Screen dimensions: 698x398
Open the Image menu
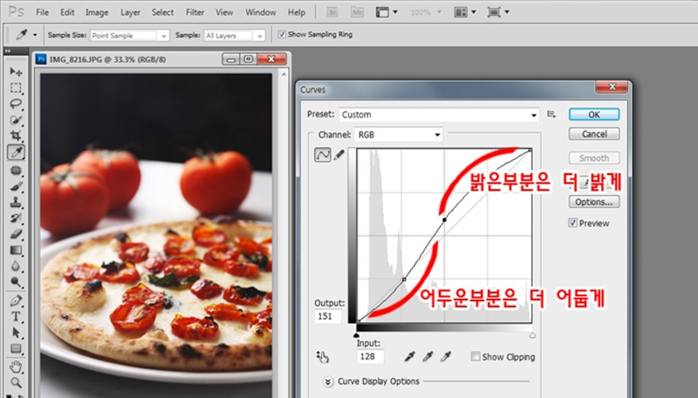97,12
